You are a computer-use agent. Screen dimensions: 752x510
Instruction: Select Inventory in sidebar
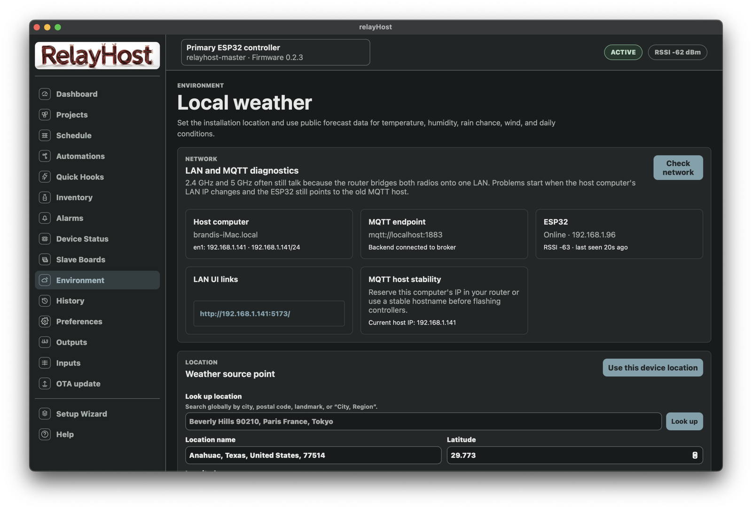(x=97, y=197)
